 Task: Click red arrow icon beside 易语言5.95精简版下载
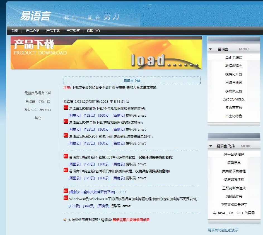tap(66, 107)
